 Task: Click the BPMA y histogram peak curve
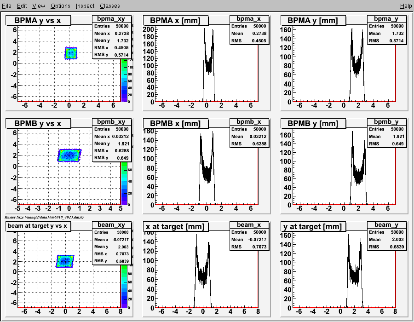coord(357,65)
